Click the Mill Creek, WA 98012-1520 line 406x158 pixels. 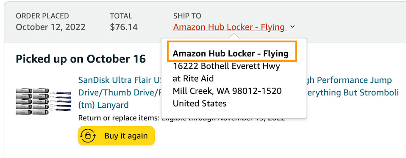point(227,91)
